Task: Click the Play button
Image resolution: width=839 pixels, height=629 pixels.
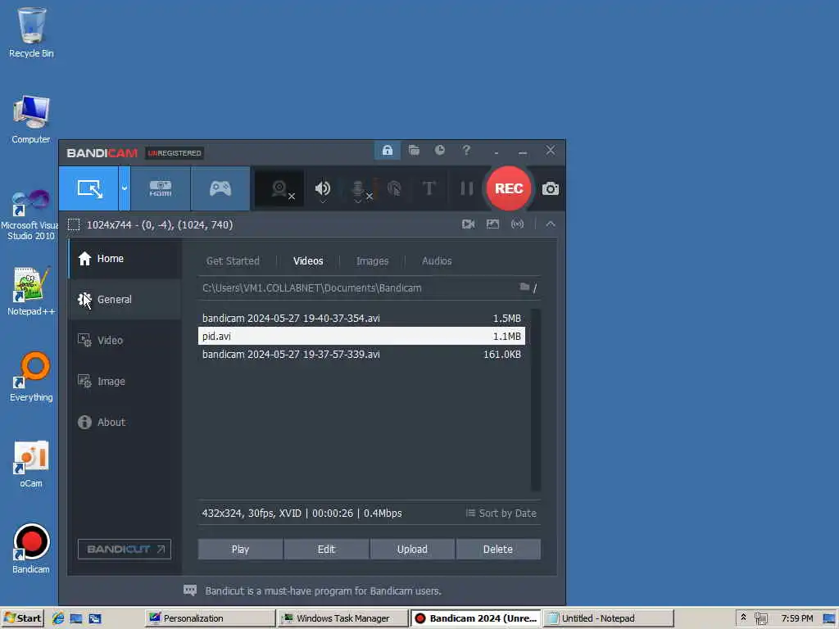Action: [x=240, y=550]
